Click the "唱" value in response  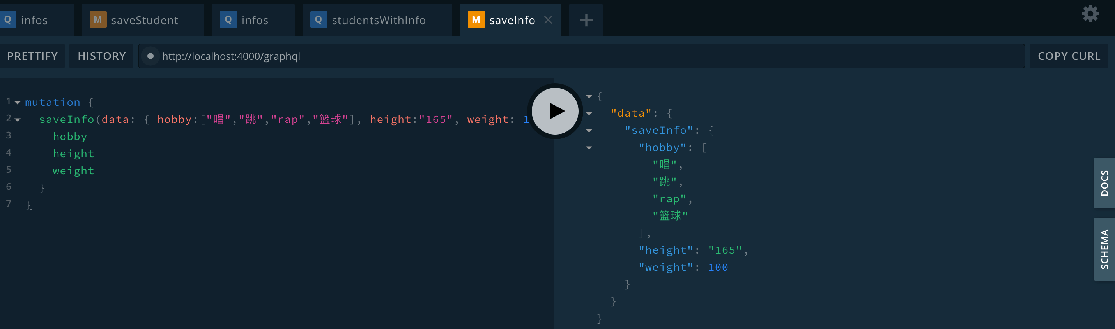(664, 164)
